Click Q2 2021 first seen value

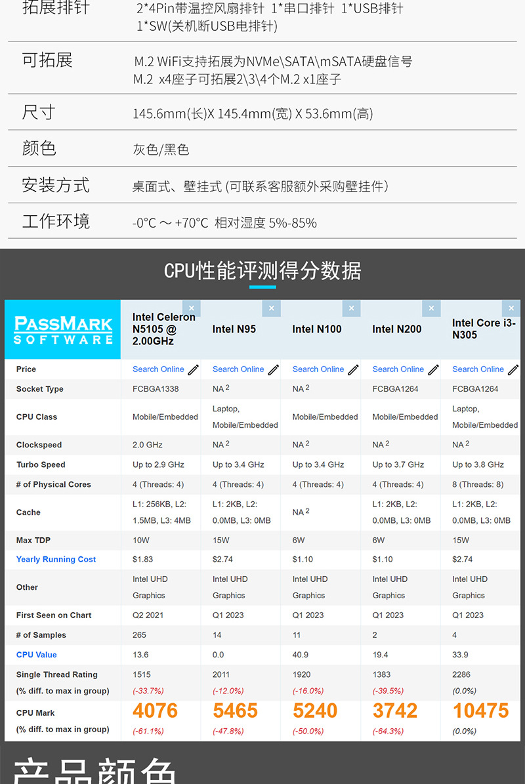tap(148, 615)
